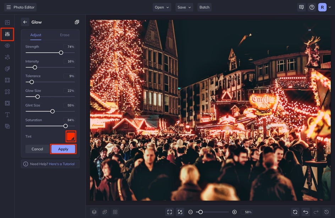Zoom out with the minus icon

point(191,212)
